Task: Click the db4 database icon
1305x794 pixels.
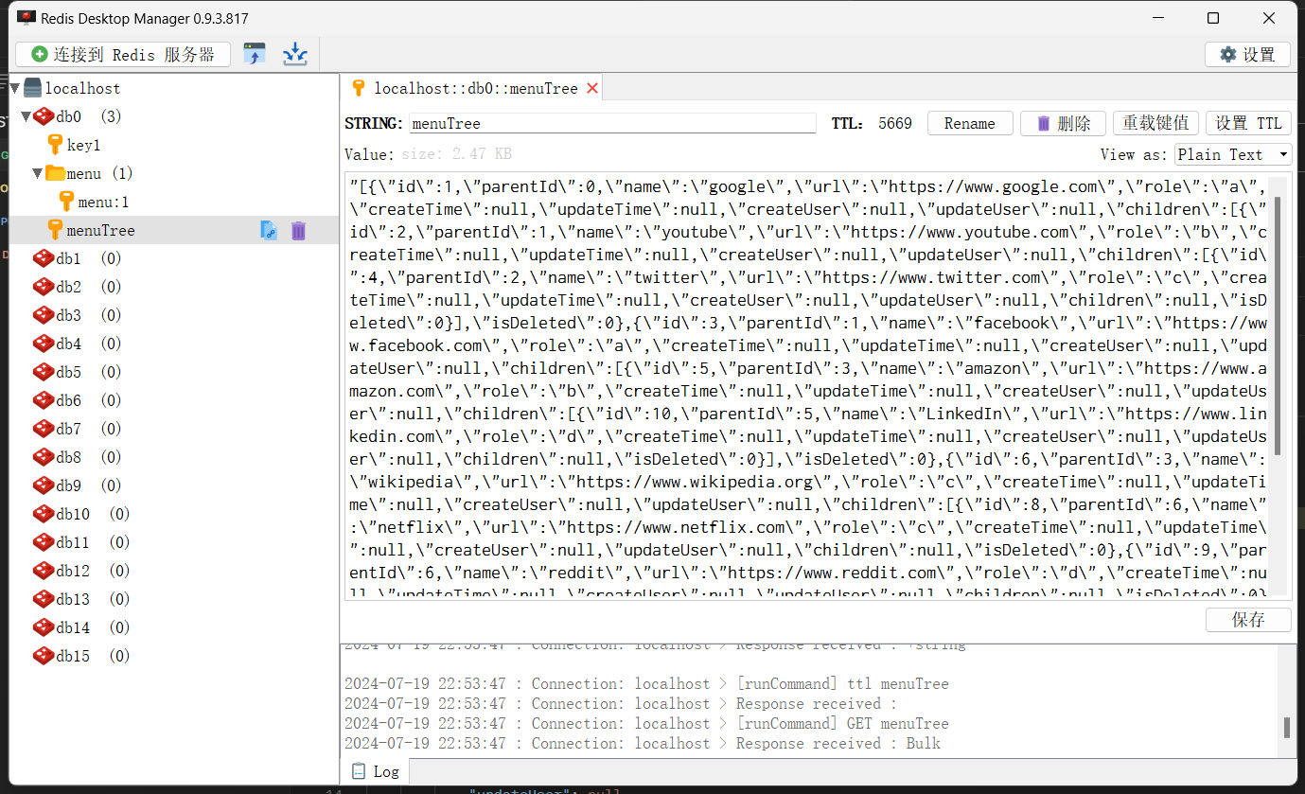Action: click(x=44, y=344)
